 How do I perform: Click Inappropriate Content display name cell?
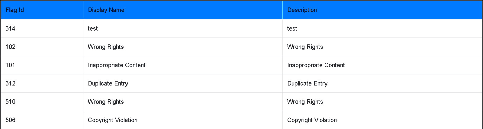point(183,65)
